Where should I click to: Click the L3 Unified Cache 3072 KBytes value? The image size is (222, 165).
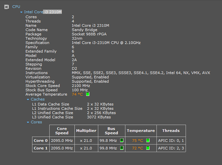click(99, 117)
